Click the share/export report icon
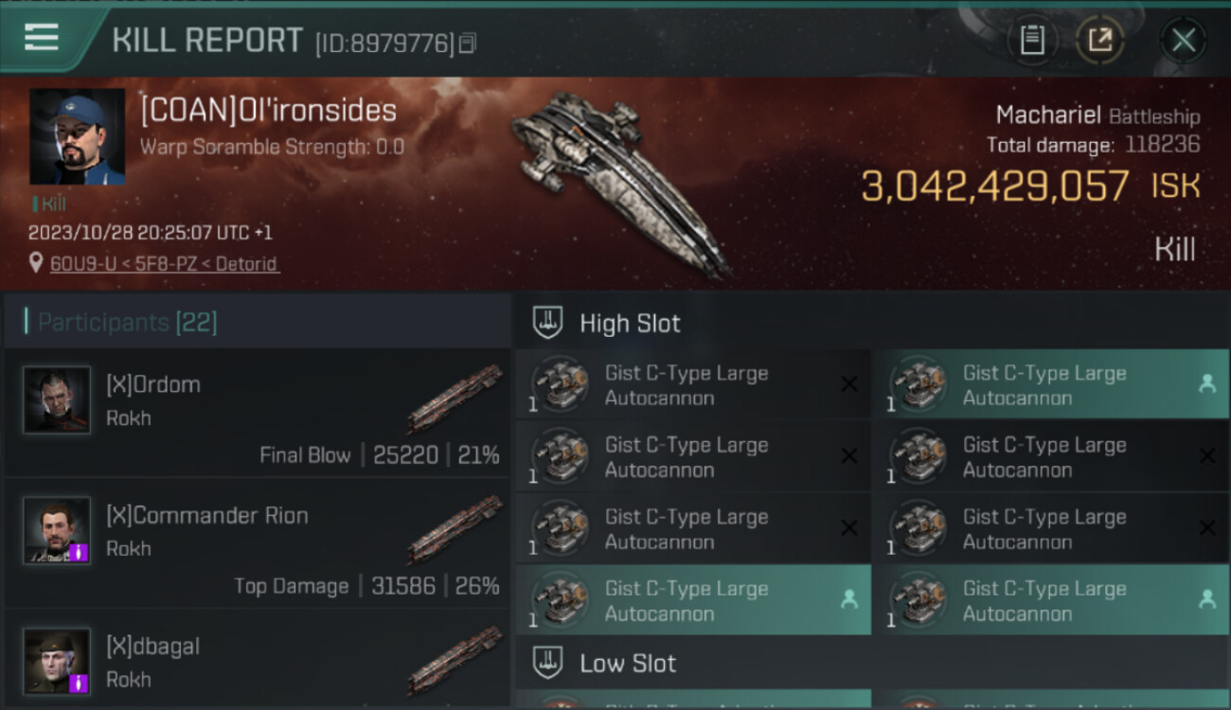 tap(1099, 40)
